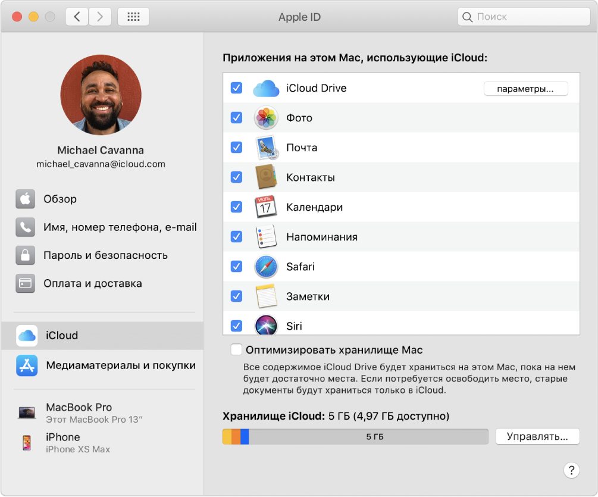The height and width of the screenshot is (497, 598).
Task: Click the Calendar icon showing 17
Action: tap(266, 207)
